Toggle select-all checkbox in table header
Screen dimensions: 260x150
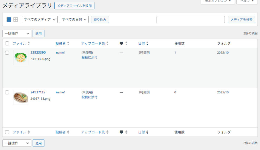[x=7, y=43]
